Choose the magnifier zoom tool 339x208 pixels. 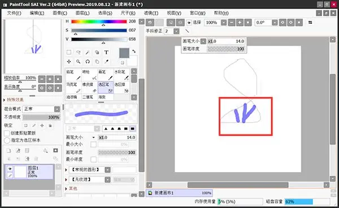[x=79, y=62]
